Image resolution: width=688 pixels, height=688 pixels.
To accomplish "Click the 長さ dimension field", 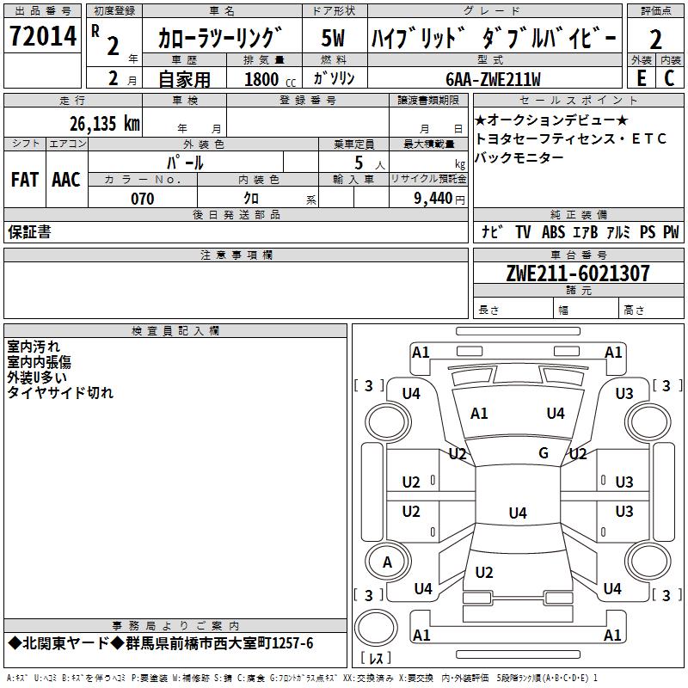I will tap(513, 310).
